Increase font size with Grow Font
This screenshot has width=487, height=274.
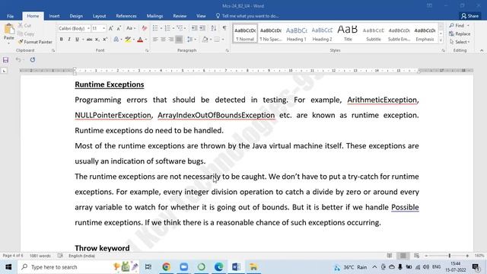(x=111, y=28)
